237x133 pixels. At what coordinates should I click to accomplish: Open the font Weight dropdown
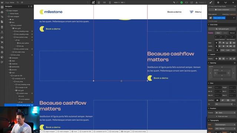click(x=225, y=129)
